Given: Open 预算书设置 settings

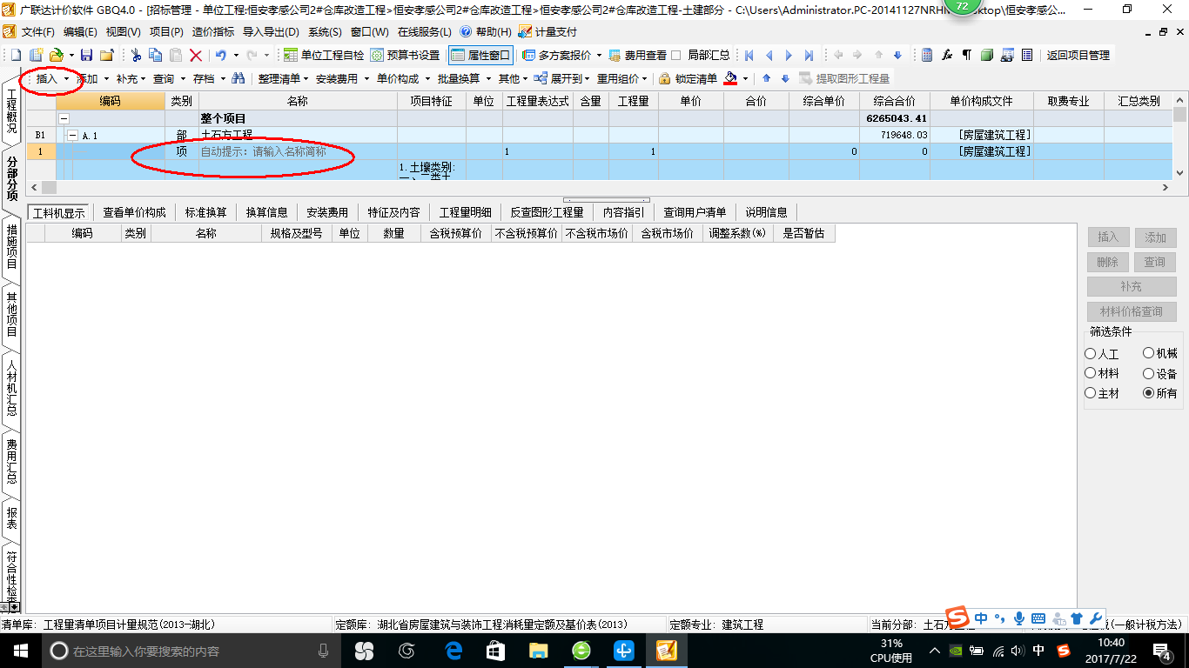Looking at the screenshot, I should [405, 55].
